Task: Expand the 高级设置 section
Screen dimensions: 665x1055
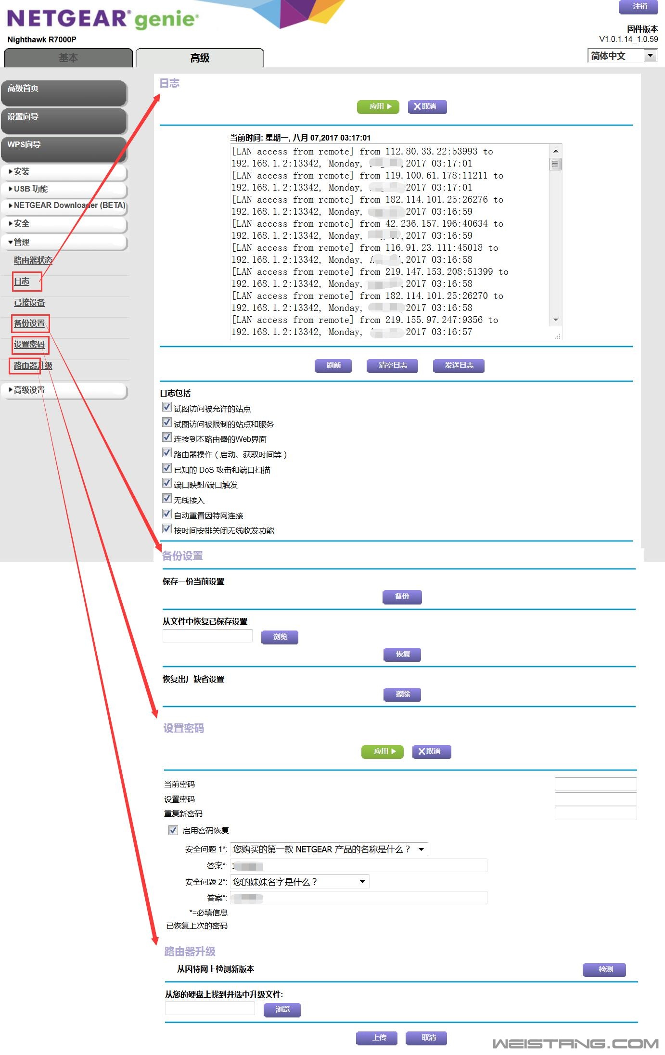Action: tap(64, 390)
